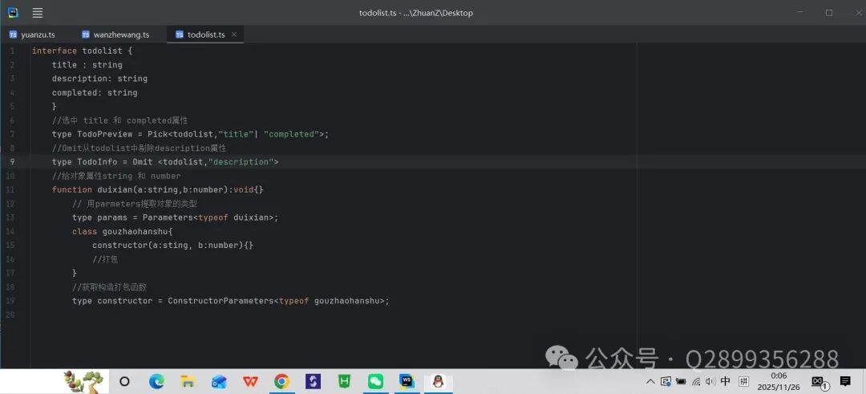The width and height of the screenshot is (866, 394).
Task: Open the clock showing 0:06 2025/11/26
Action: click(779, 381)
